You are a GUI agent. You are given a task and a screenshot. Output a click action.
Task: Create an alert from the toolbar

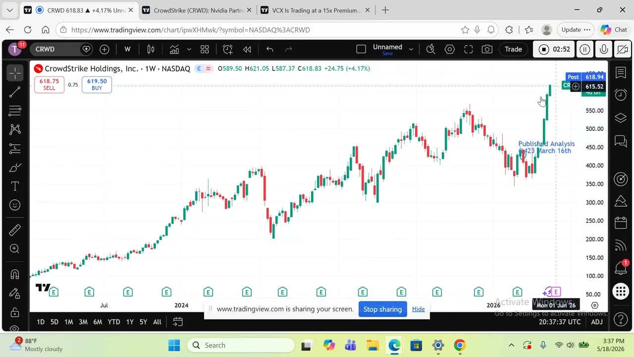227,49
